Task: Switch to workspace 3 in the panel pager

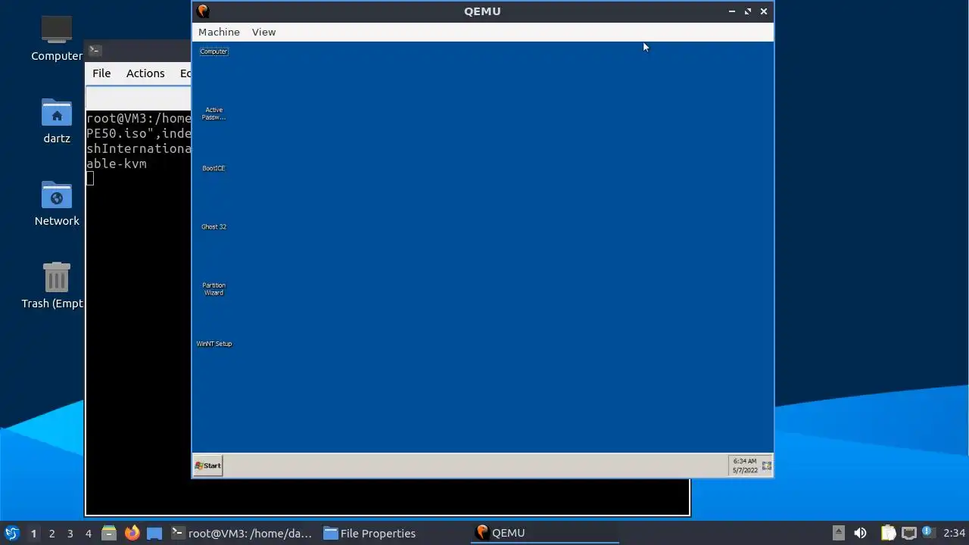Action: click(70, 533)
